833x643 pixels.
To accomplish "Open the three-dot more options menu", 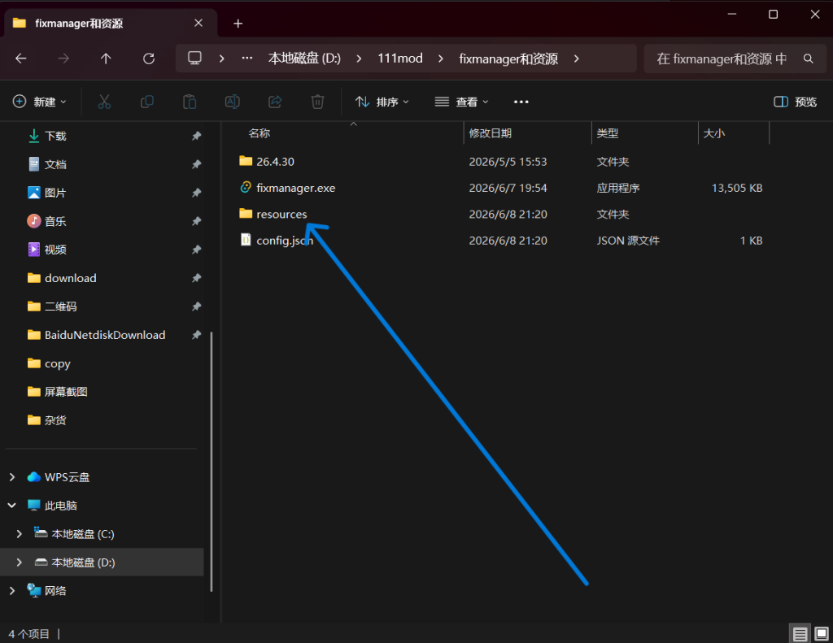I will (521, 102).
